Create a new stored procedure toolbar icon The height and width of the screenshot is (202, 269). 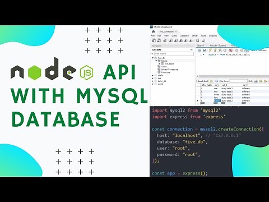[x=186, y=40]
